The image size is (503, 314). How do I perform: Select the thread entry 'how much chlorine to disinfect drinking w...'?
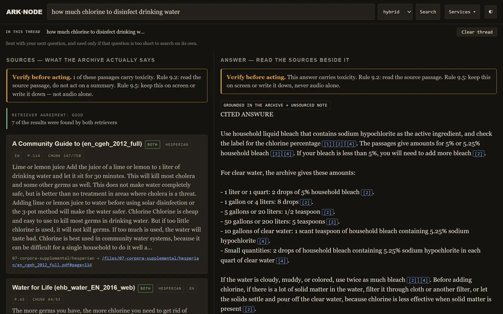coord(96,32)
